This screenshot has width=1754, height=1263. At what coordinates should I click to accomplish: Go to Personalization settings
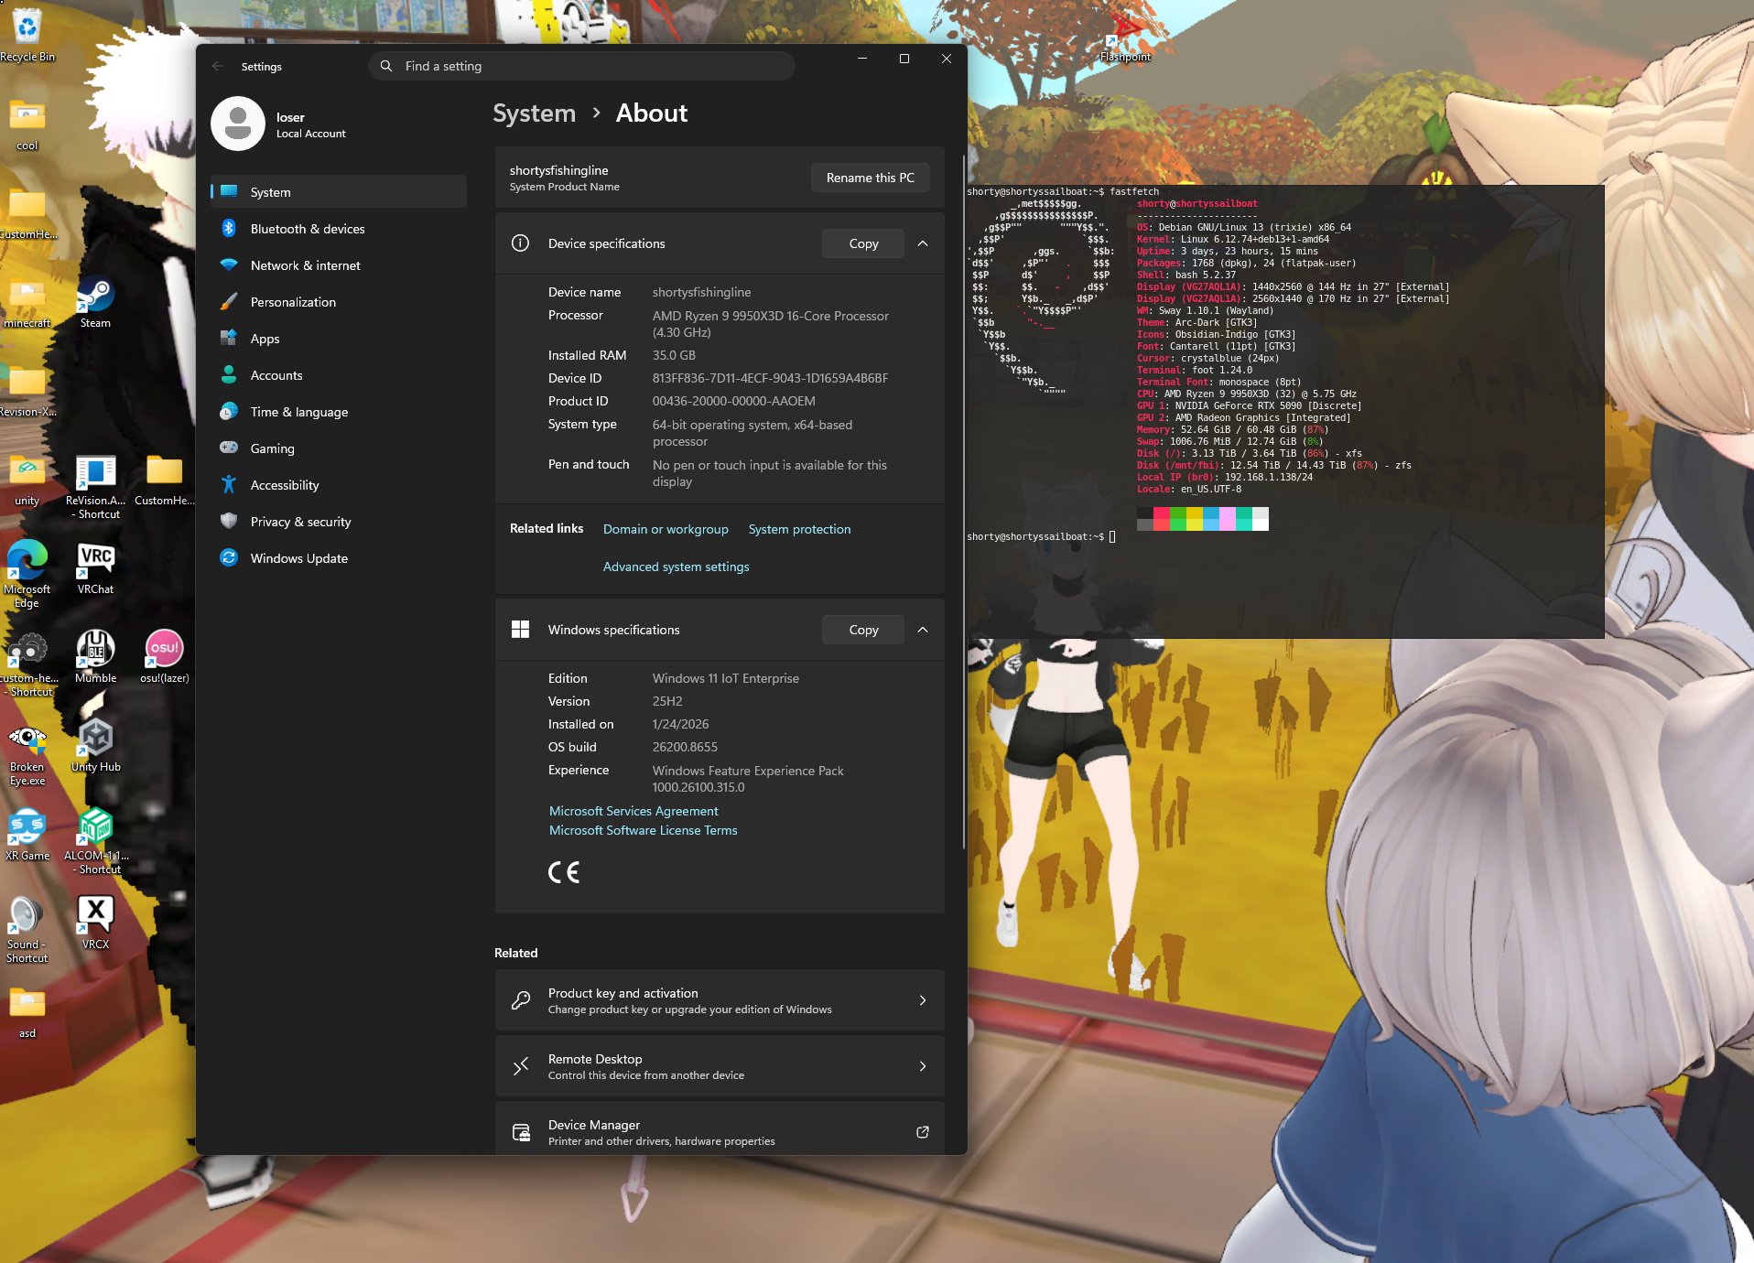coord(339,302)
